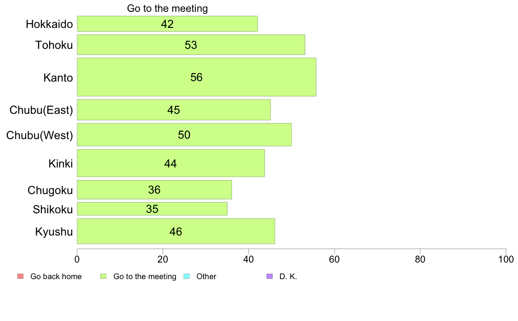Click the Kanto axis label
518x321 pixels.
(58, 78)
